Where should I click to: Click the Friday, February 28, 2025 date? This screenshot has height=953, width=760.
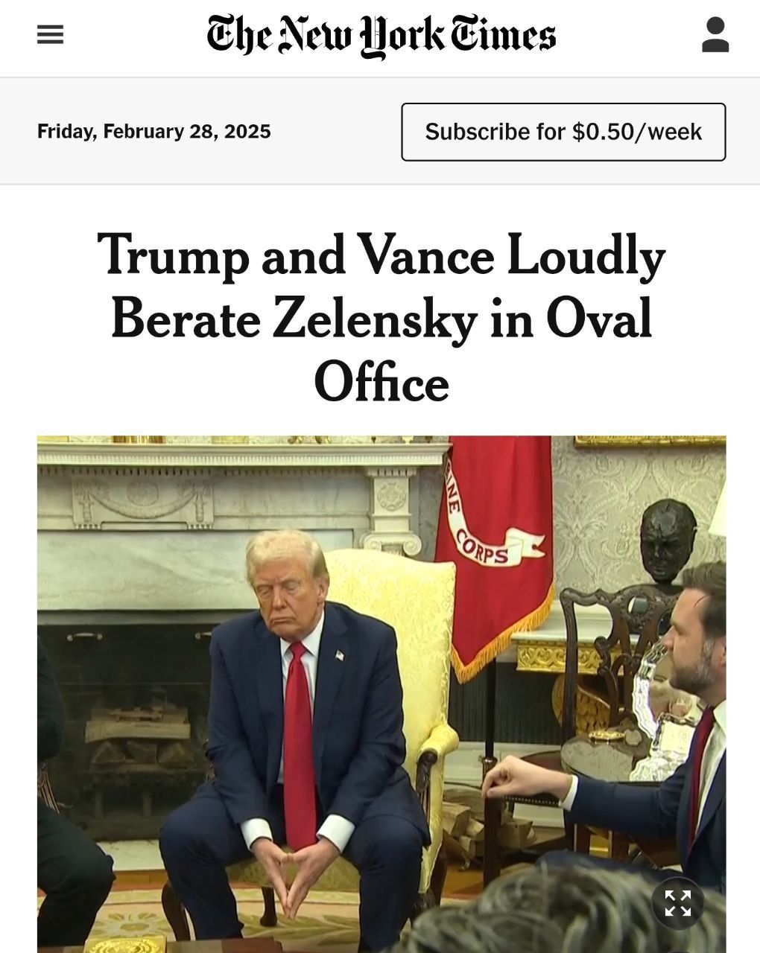(x=154, y=132)
